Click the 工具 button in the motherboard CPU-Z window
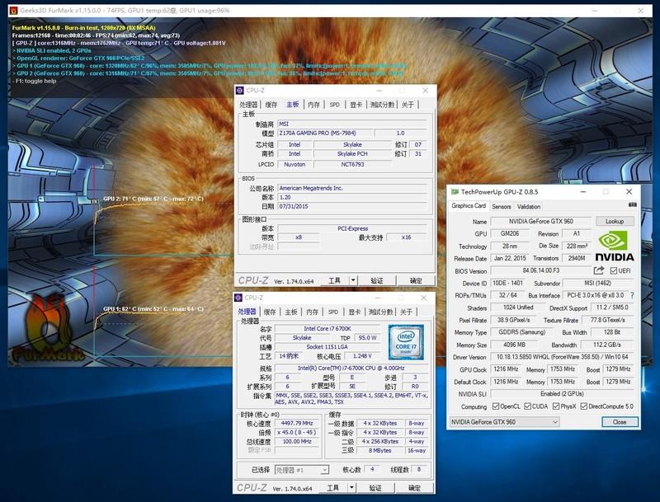This screenshot has height=502, width=660. (335, 280)
